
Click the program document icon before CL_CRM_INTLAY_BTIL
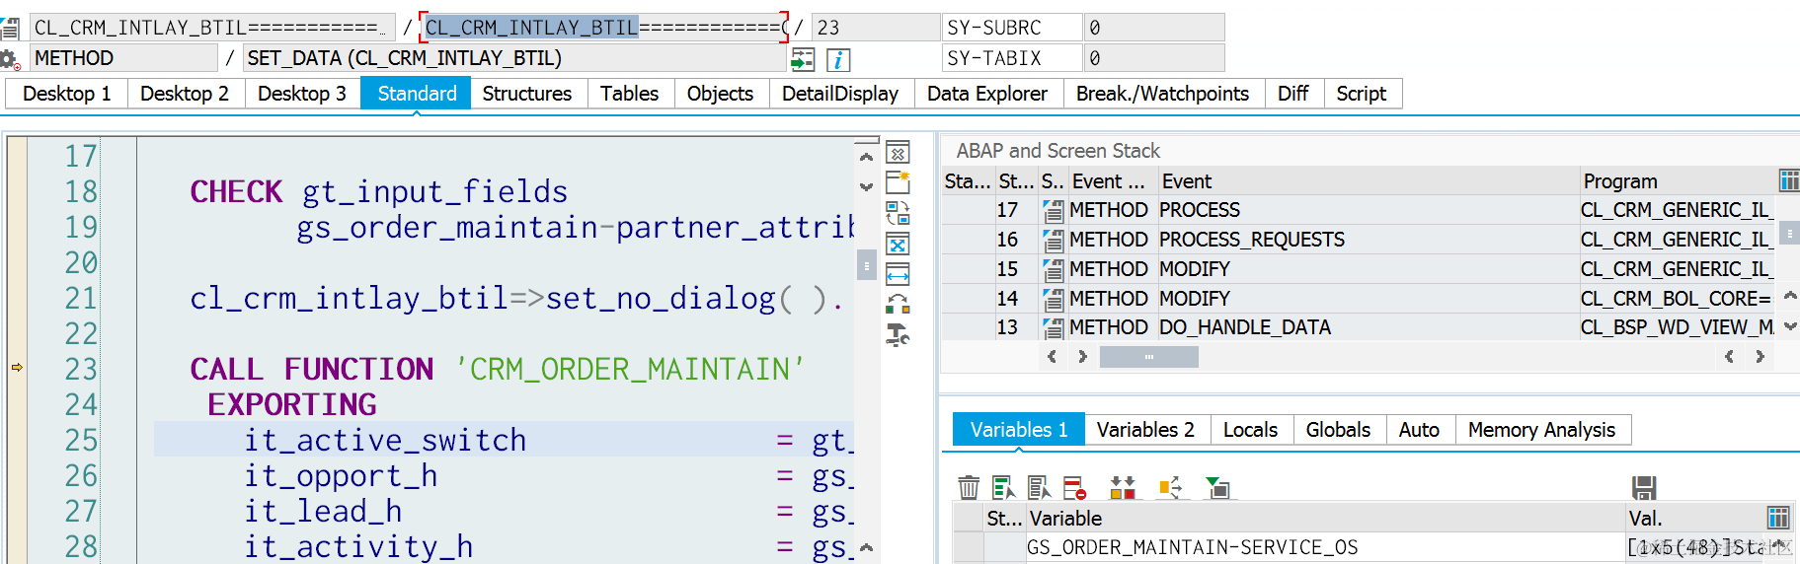pos(10,28)
